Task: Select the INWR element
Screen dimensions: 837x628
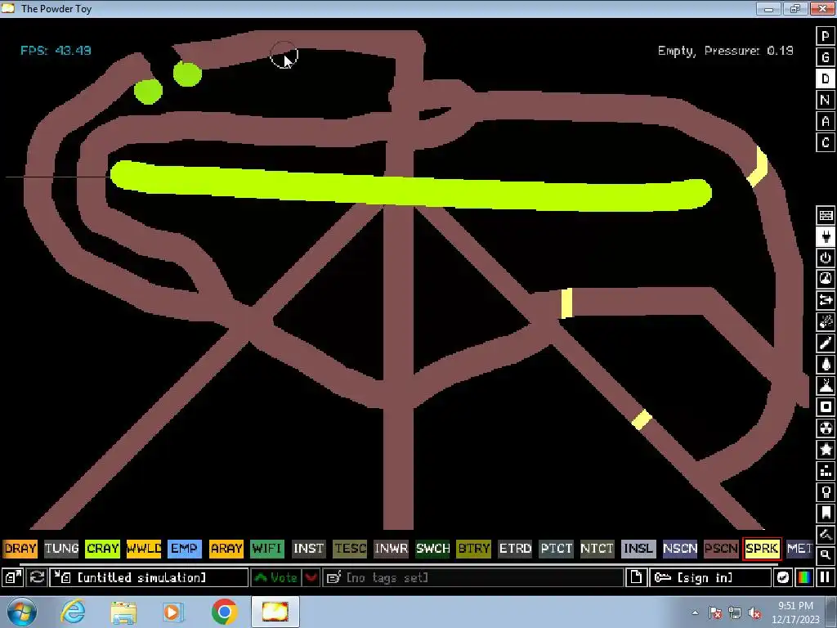Action: (392, 549)
